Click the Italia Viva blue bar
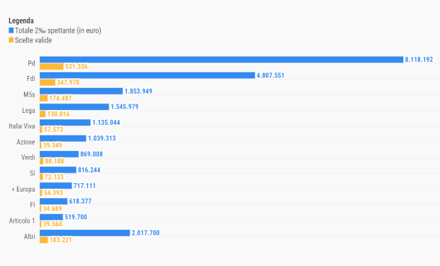This screenshot has width=440, height=266. coord(65,122)
